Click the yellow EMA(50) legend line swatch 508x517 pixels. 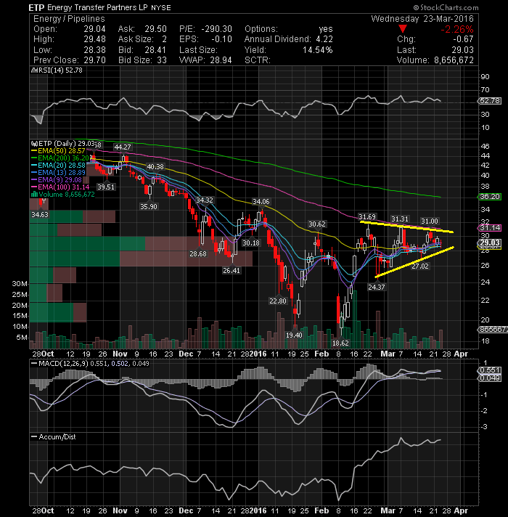click(33, 151)
